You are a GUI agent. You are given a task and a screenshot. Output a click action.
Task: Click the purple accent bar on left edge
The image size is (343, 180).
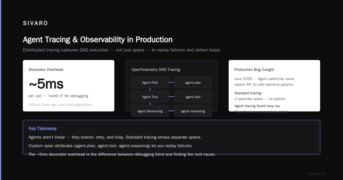(1, 90)
